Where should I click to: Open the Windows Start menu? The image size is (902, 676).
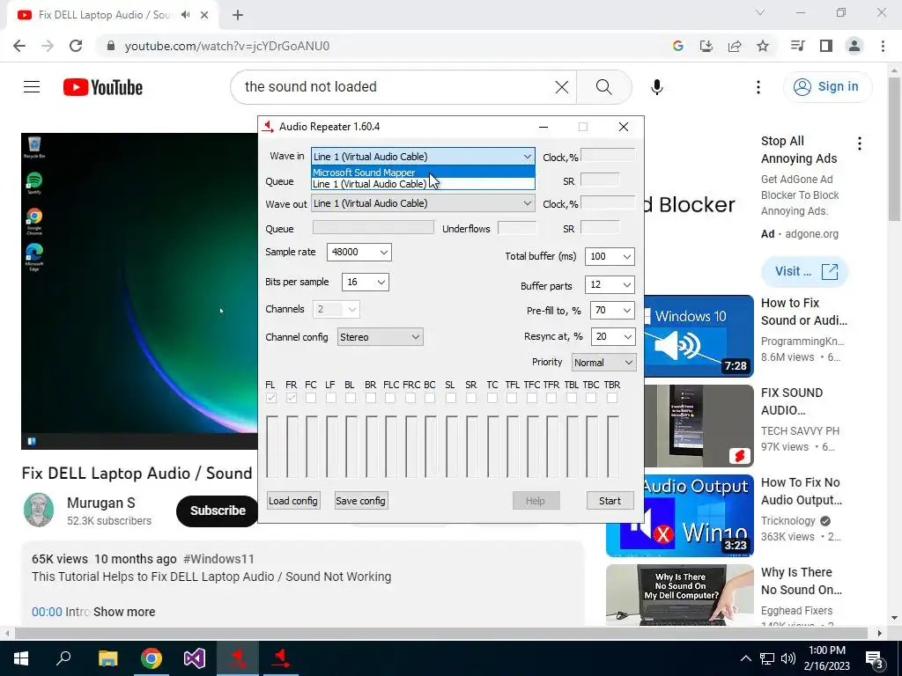(x=21, y=658)
